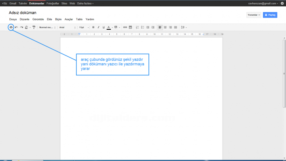Expand the Normal text style dropdown
The height and width of the screenshot is (161, 286).
tap(47, 27)
